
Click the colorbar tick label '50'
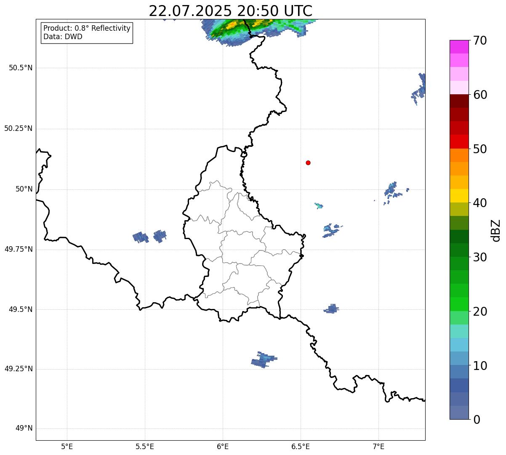[x=480, y=149]
